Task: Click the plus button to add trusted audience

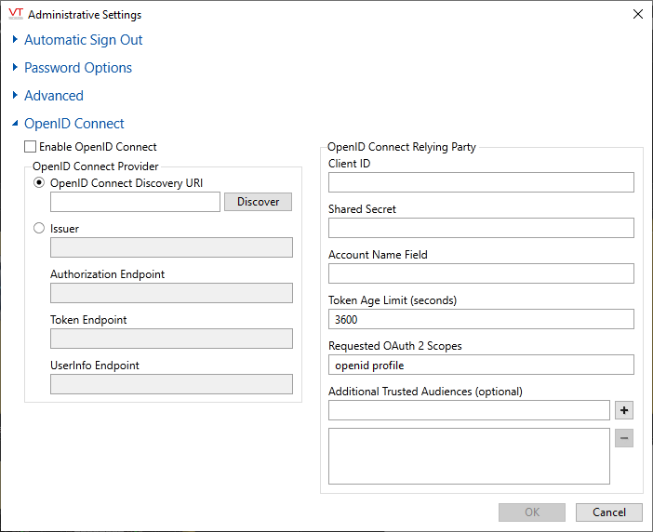Action: click(x=624, y=410)
